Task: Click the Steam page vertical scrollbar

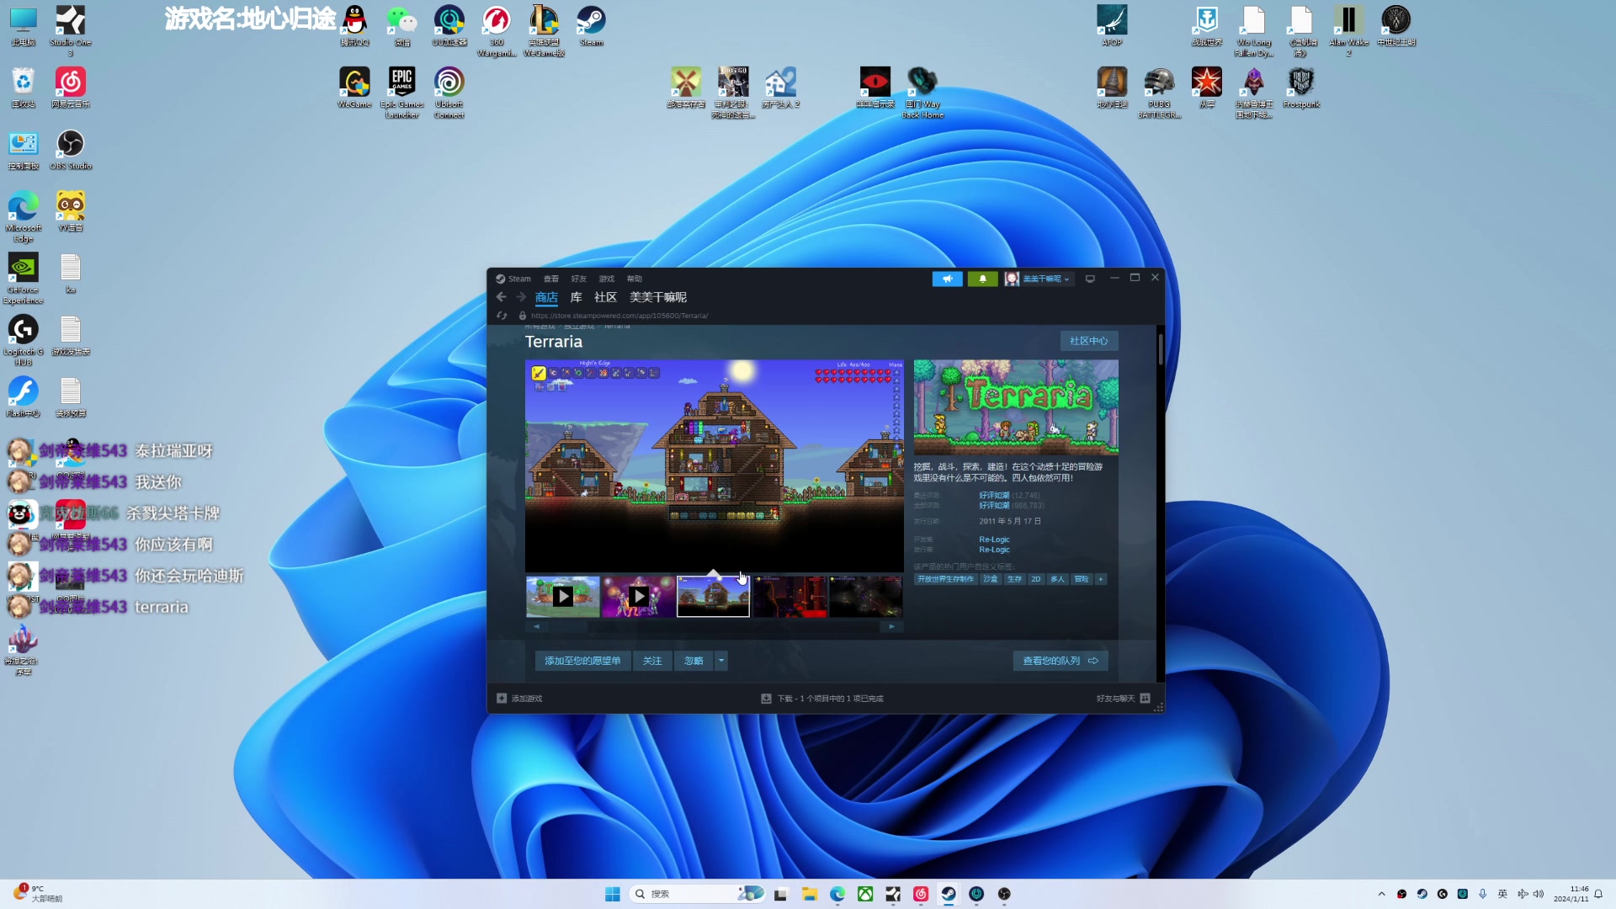Action: [x=1160, y=349]
